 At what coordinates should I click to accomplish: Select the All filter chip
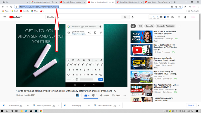(x=133, y=26)
